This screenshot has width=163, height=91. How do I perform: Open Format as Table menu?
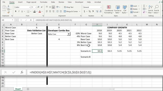click(x=118, y=9)
